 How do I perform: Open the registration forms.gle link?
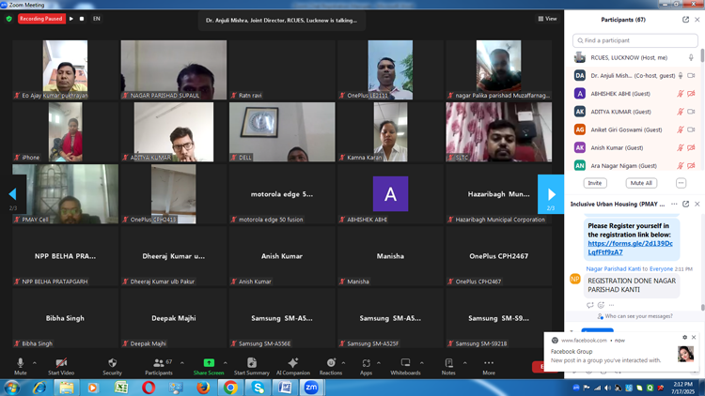point(630,248)
